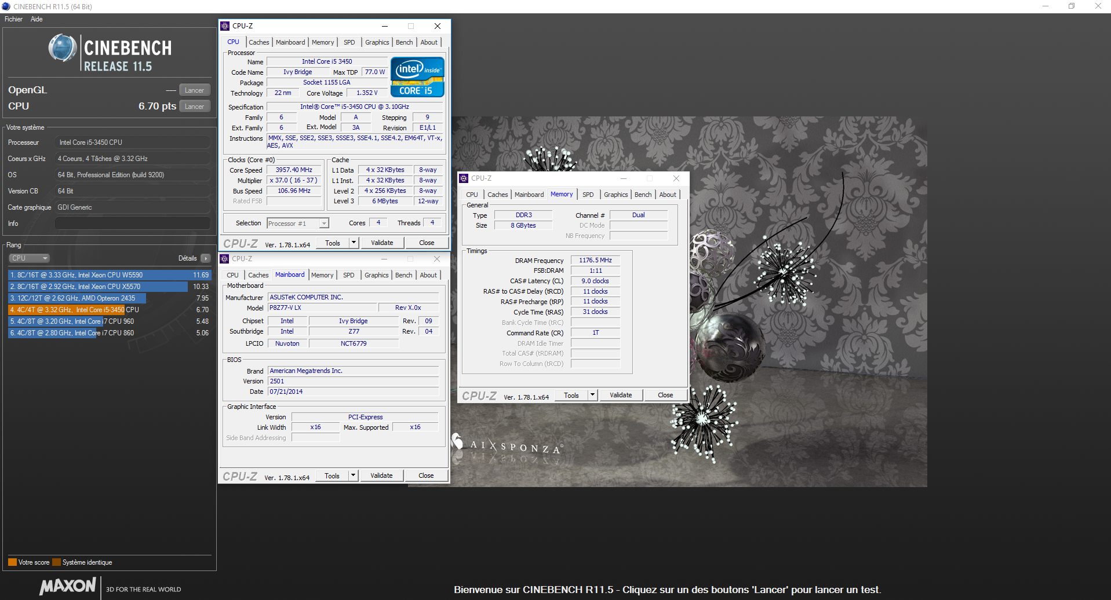The image size is (1111, 600).
Task: Click the Intel Core i5 logo badge
Action: pyautogui.click(x=417, y=76)
